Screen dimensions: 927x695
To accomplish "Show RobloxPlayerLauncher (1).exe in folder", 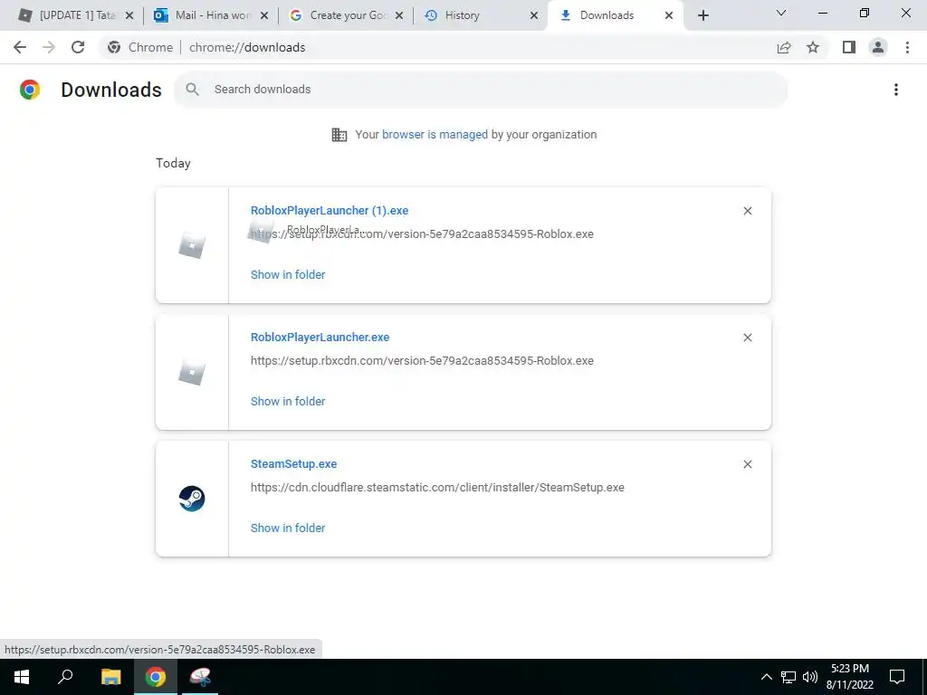I will click(x=288, y=274).
